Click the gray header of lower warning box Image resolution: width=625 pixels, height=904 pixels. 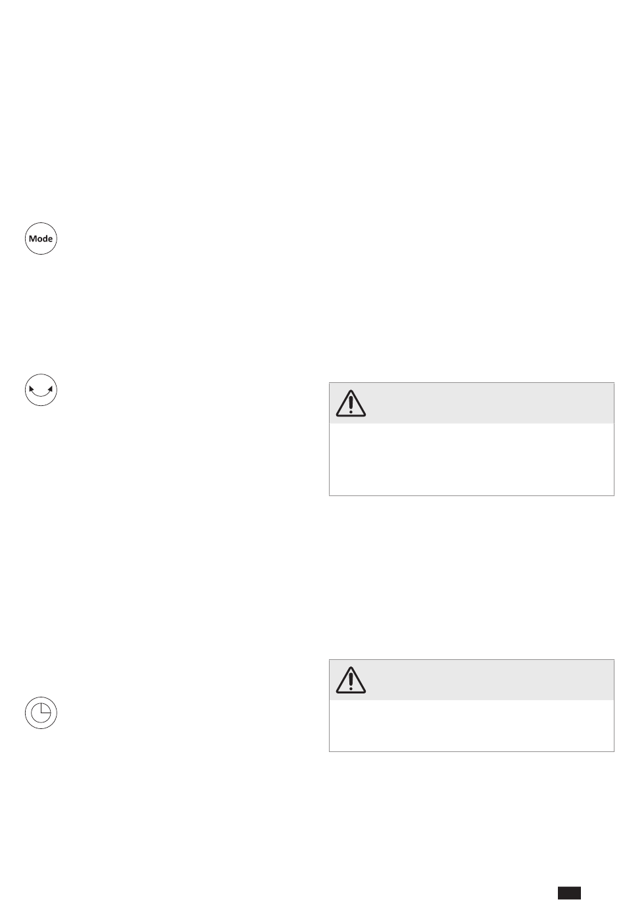(472, 680)
